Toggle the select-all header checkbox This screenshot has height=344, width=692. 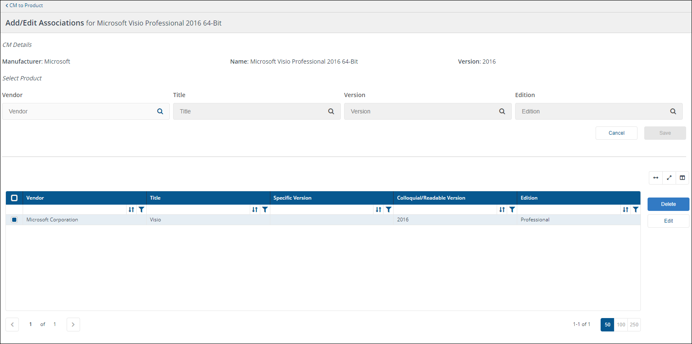tap(14, 198)
